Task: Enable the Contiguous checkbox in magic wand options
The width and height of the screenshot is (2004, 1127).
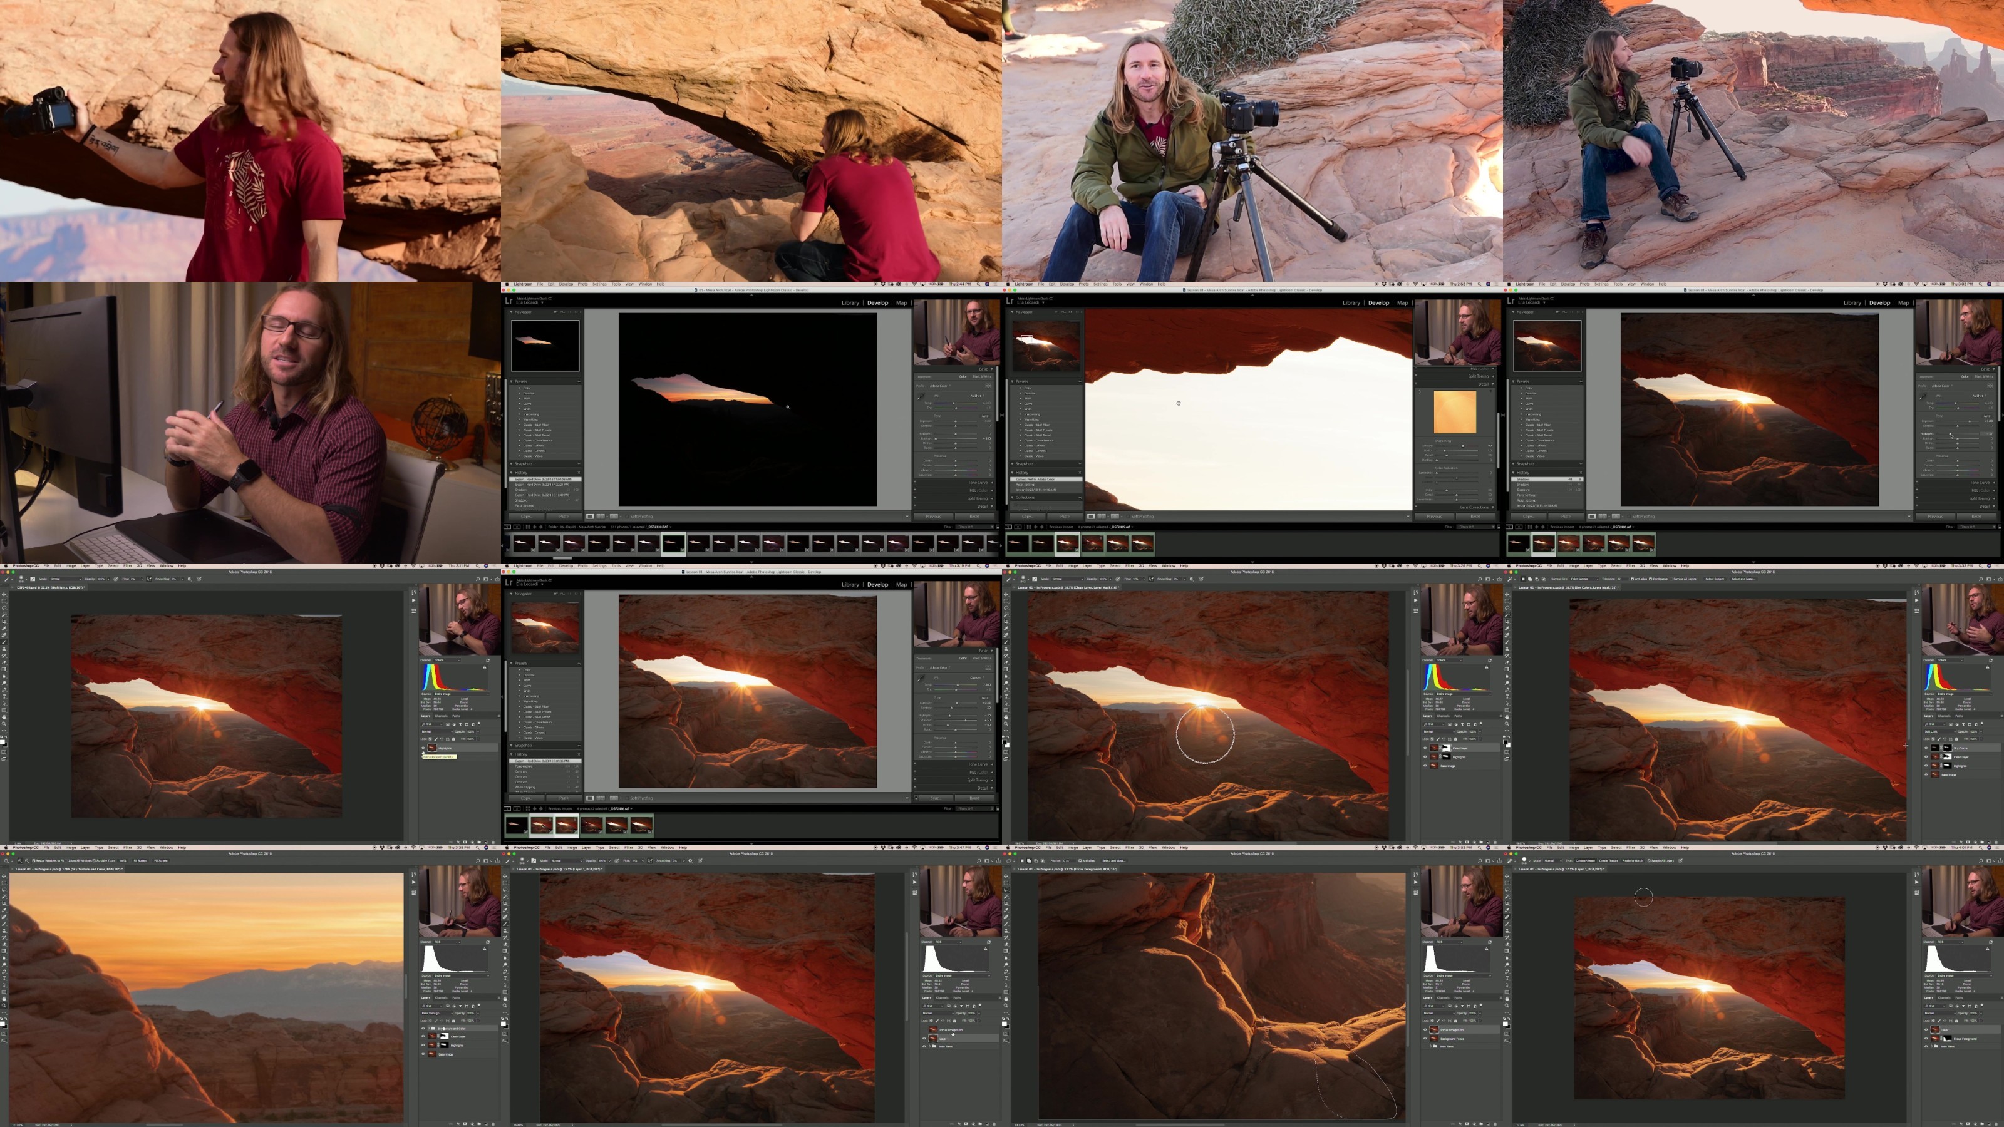Action: pos(1650,579)
